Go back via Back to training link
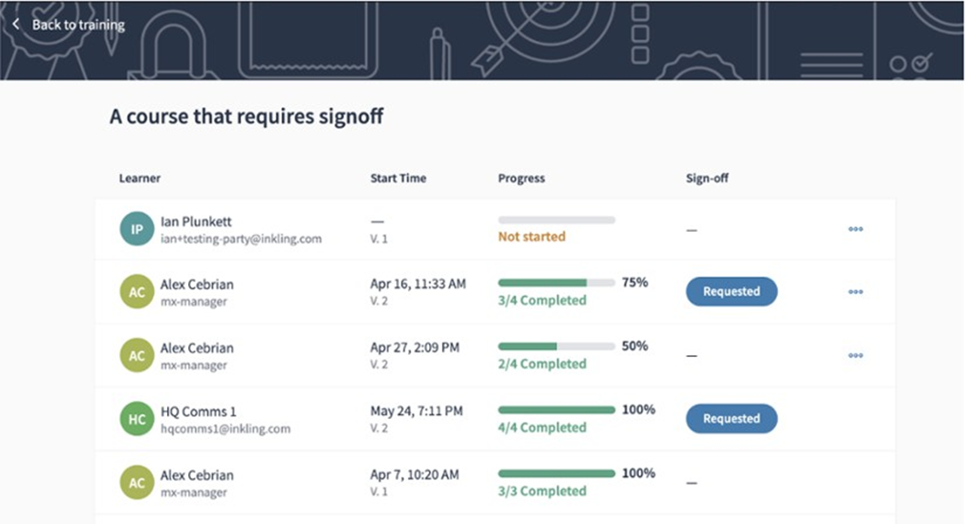This screenshot has width=965, height=524. pyautogui.click(x=79, y=25)
